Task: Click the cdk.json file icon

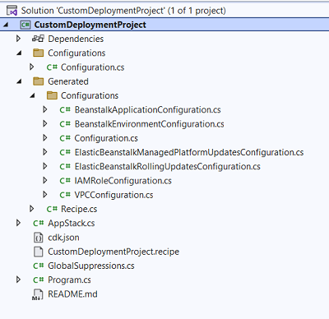Action: (x=38, y=238)
